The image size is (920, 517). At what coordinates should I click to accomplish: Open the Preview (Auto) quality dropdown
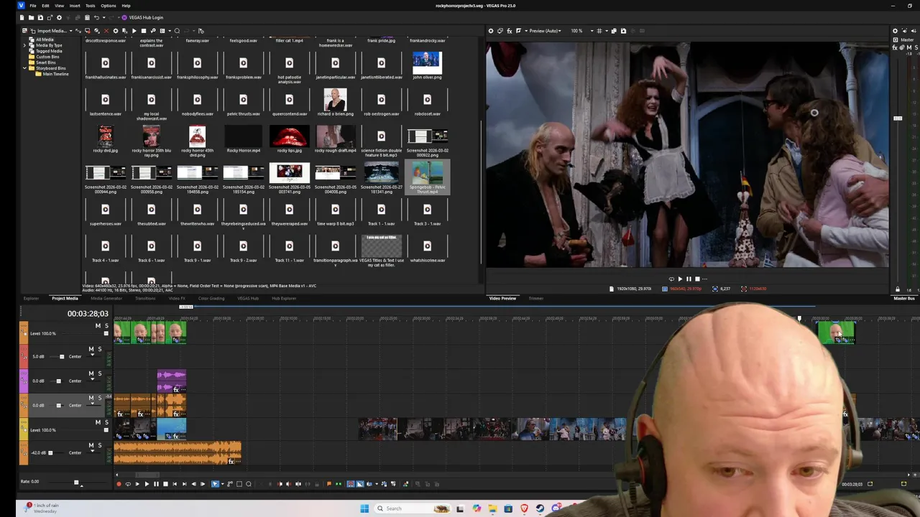[544, 31]
